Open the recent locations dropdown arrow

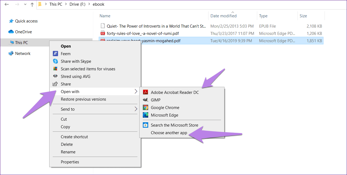pyautogui.click(x=25, y=5)
